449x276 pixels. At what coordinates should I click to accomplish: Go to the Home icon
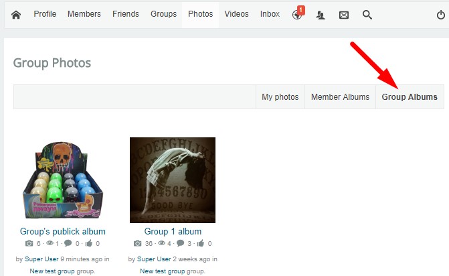click(x=16, y=15)
